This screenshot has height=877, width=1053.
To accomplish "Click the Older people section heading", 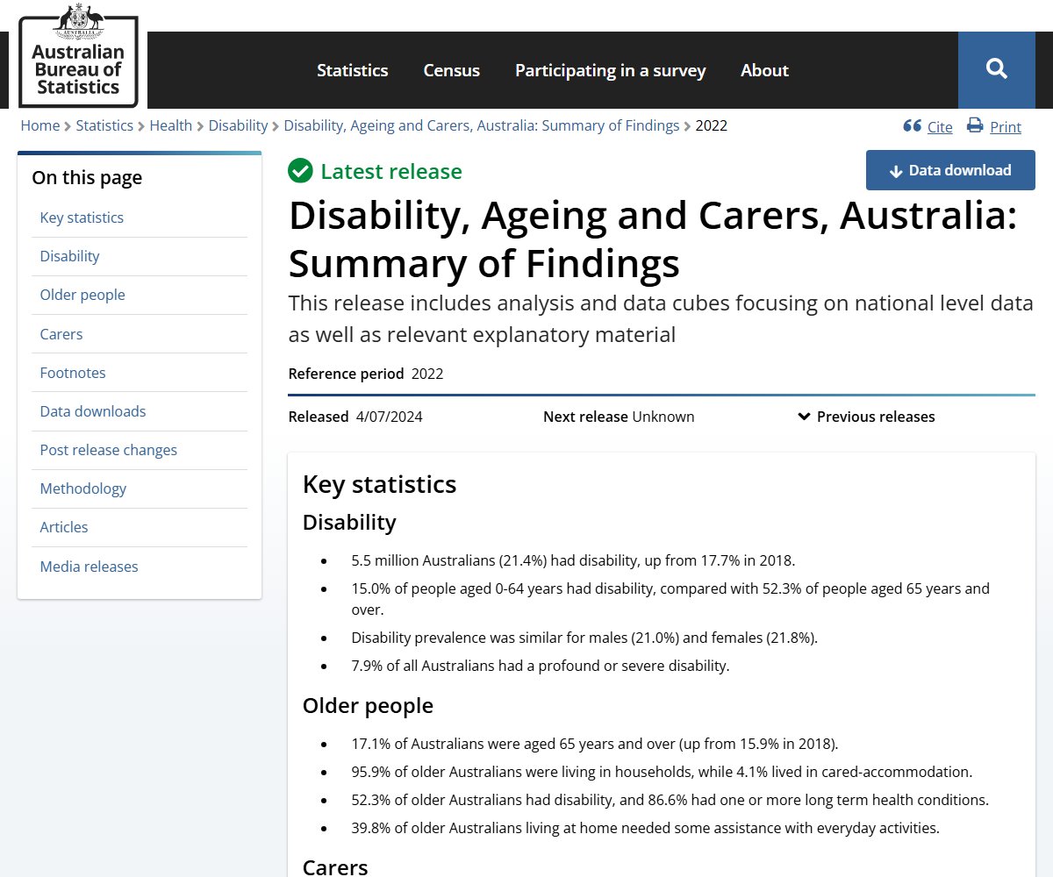I will click(368, 706).
